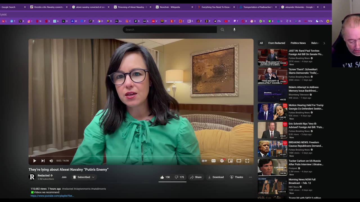Viewport: 360px width, 202px height.
Task: Like the video with 15K likes
Action: click(x=165, y=177)
